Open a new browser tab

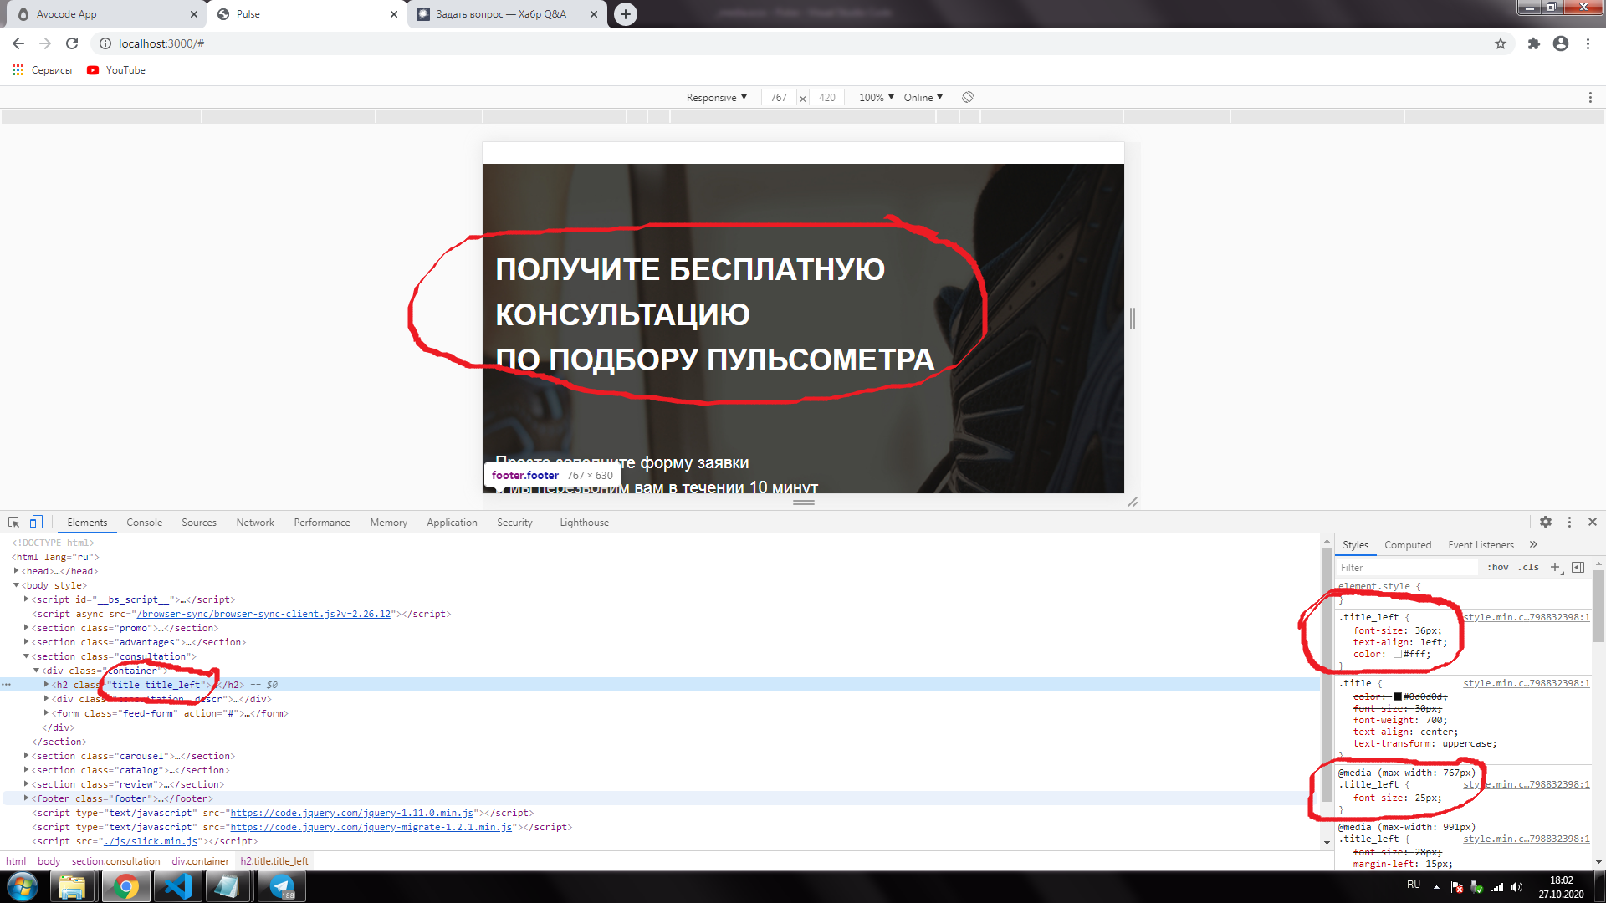[625, 14]
